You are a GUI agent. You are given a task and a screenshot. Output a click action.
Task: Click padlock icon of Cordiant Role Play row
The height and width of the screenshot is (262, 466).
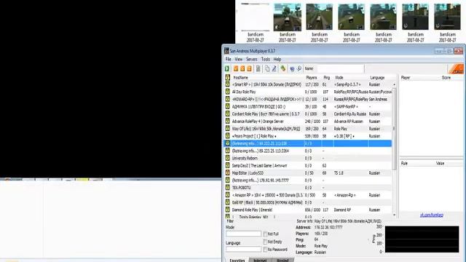click(x=227, y=114)
